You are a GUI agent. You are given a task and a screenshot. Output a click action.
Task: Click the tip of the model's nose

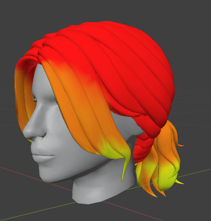pyautogui.click(x=27, y=132)
